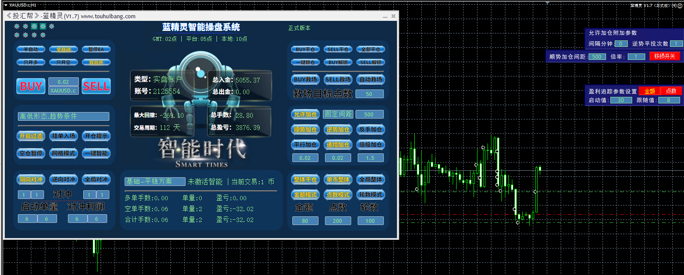Click the big BUY button
This screenshot has width=684, height=275.
point(31,86)
